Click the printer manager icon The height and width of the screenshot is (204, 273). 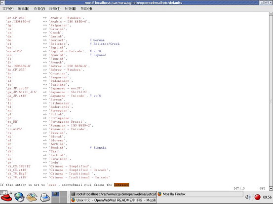point(45,198)
